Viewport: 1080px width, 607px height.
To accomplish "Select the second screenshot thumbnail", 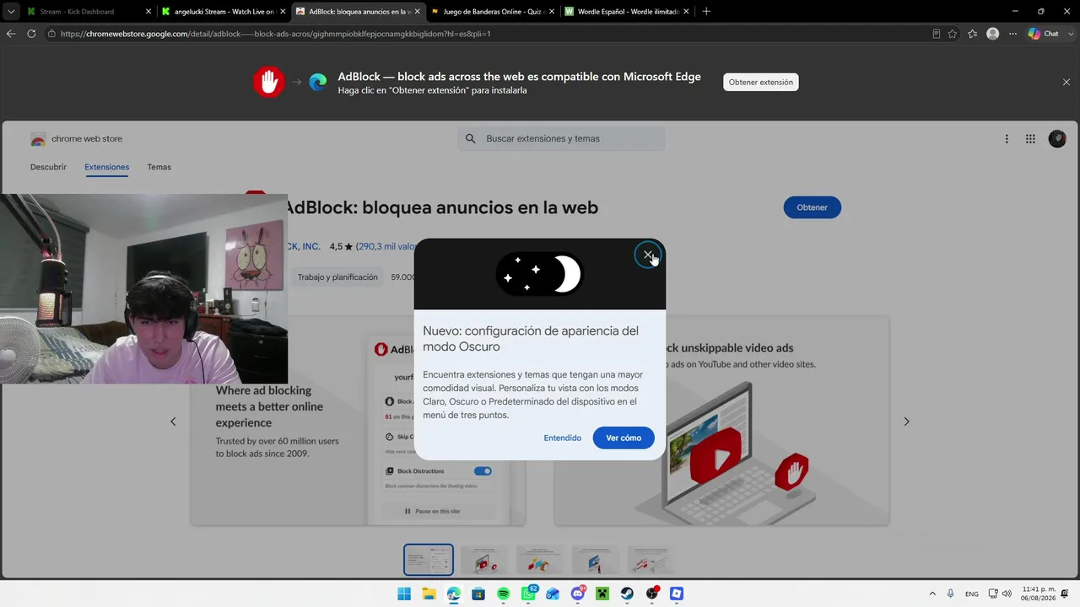I will pyautogui.click(x=484, y=560).
